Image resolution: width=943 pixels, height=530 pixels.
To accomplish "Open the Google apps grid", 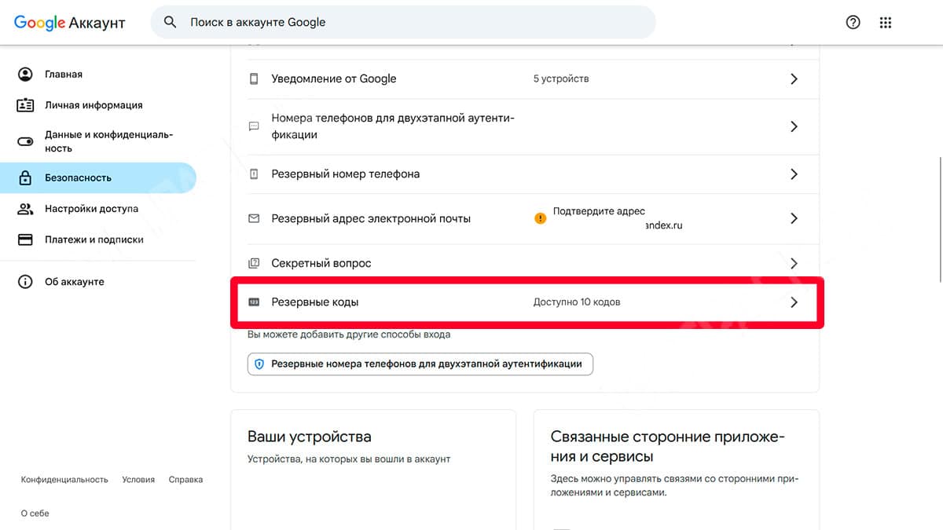I will (886, 23).
